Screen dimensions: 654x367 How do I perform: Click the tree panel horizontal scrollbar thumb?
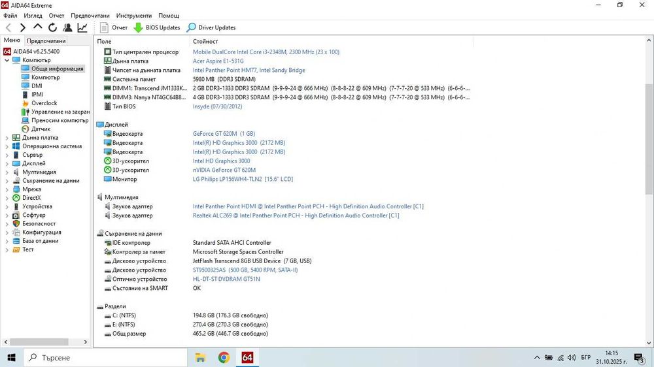[x=39, y=342]
